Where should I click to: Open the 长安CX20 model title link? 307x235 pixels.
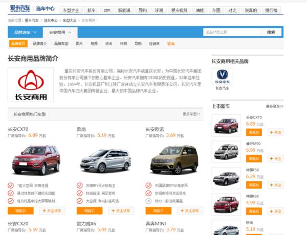(x=18, y=223)
